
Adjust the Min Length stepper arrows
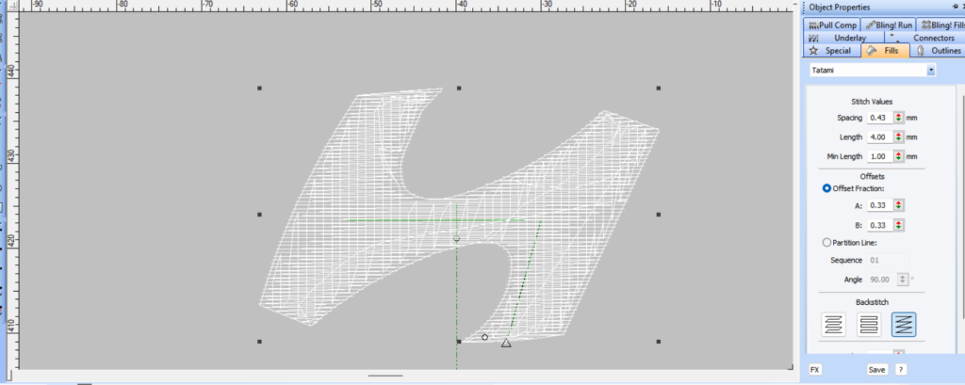tap(898, 156)
